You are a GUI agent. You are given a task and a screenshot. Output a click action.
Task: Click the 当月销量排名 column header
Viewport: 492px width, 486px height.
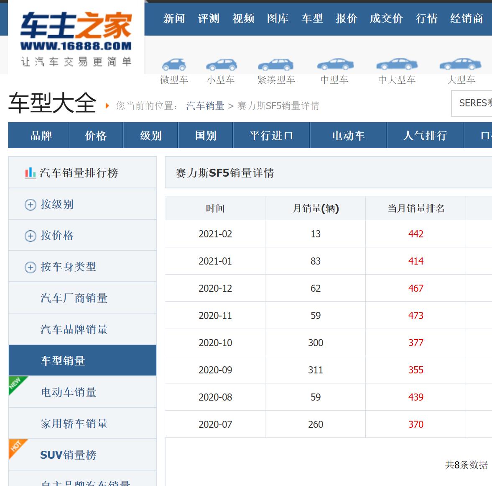(x=416, y=208)
